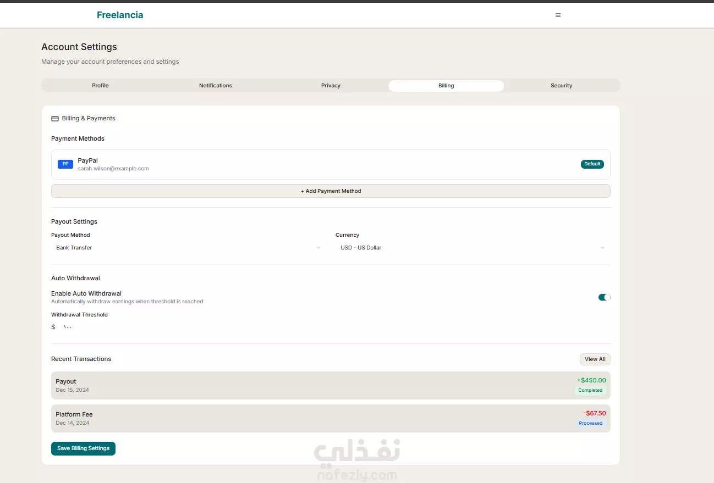The height and width of the screenshot is (483, 714).
Task: Click the Recent Transactions heading
Action: pos(81,359)
